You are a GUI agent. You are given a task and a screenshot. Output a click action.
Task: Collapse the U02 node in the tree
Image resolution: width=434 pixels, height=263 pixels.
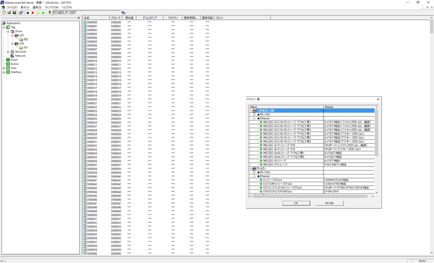(x=12, y=44)
